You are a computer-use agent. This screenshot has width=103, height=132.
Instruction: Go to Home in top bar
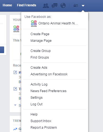7,5
